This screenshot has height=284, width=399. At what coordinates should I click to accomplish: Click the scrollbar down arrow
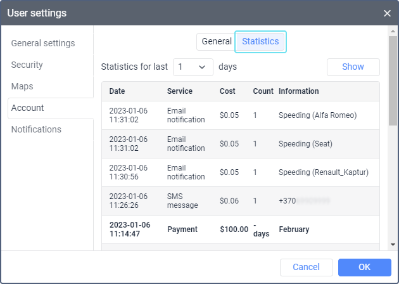[393, 244]
